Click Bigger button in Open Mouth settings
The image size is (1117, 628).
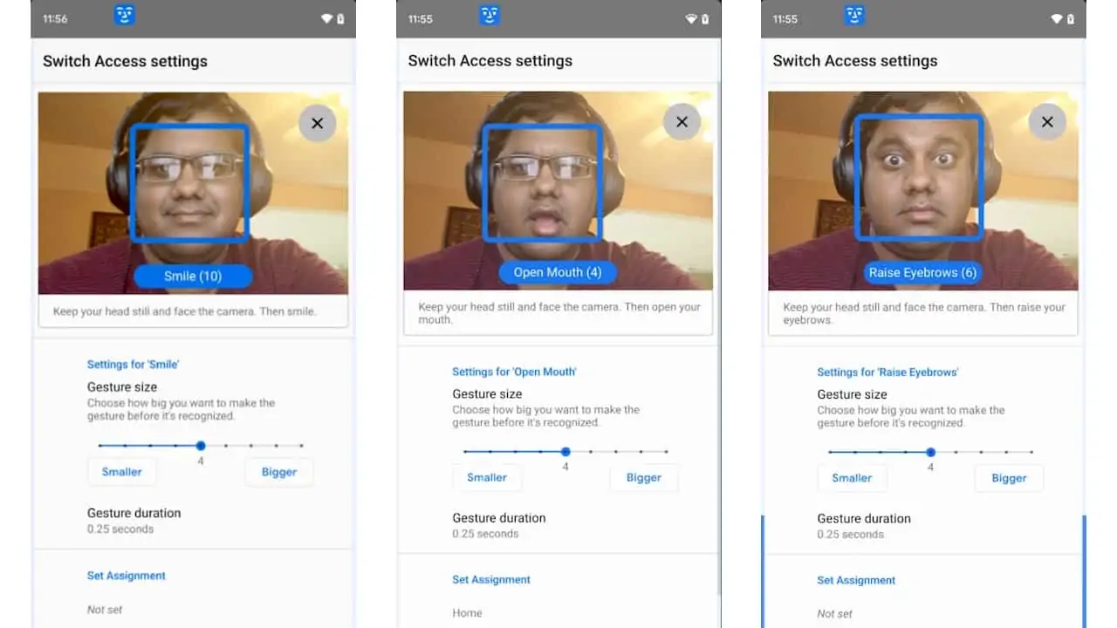click(644, 477)
